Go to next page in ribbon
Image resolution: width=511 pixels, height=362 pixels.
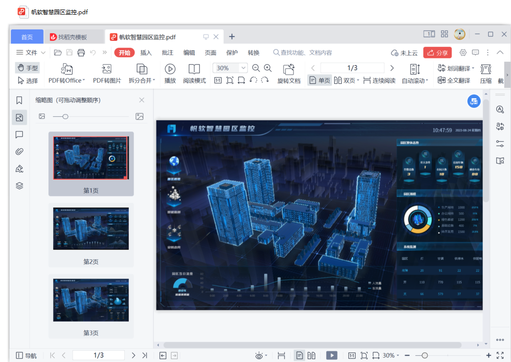392,68
